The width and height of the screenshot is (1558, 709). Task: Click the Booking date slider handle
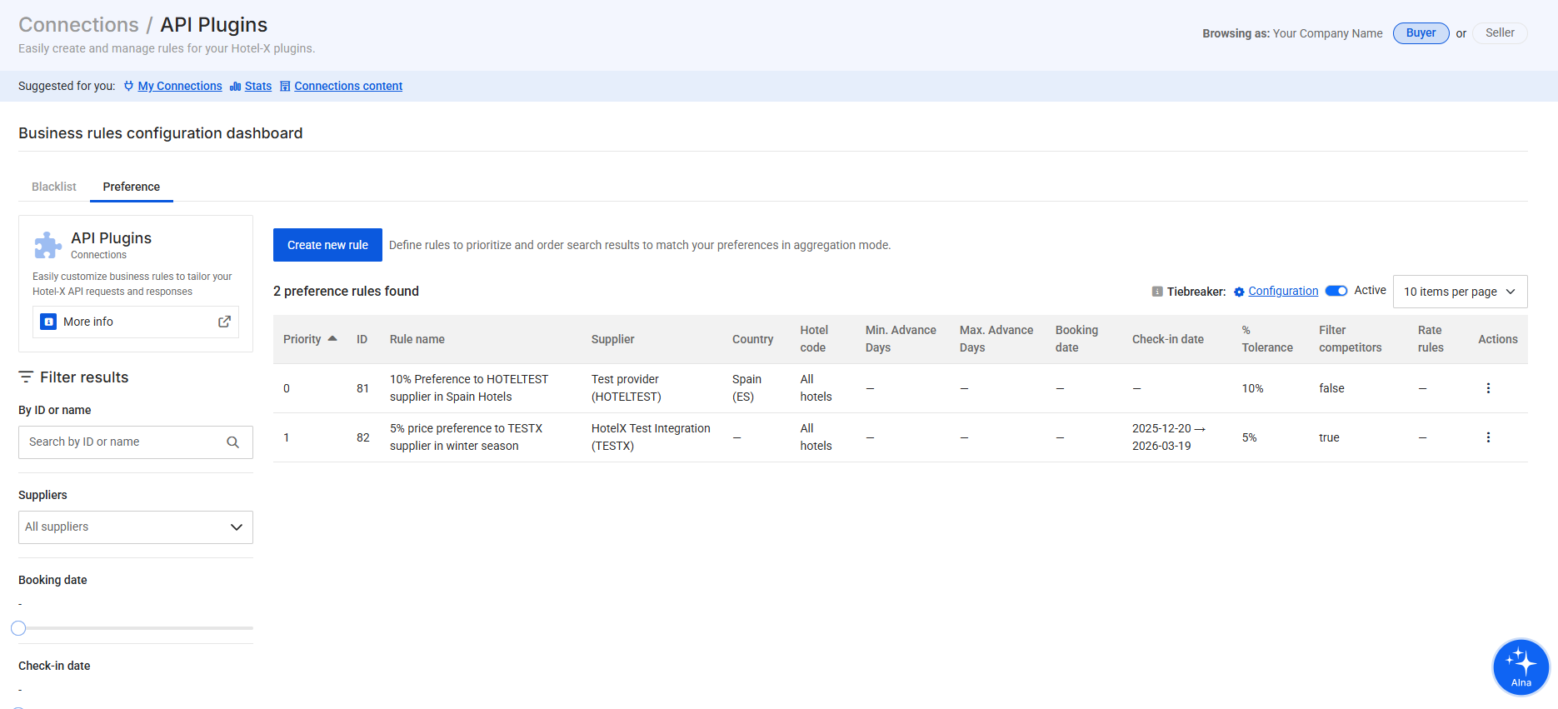coord(18,628)
